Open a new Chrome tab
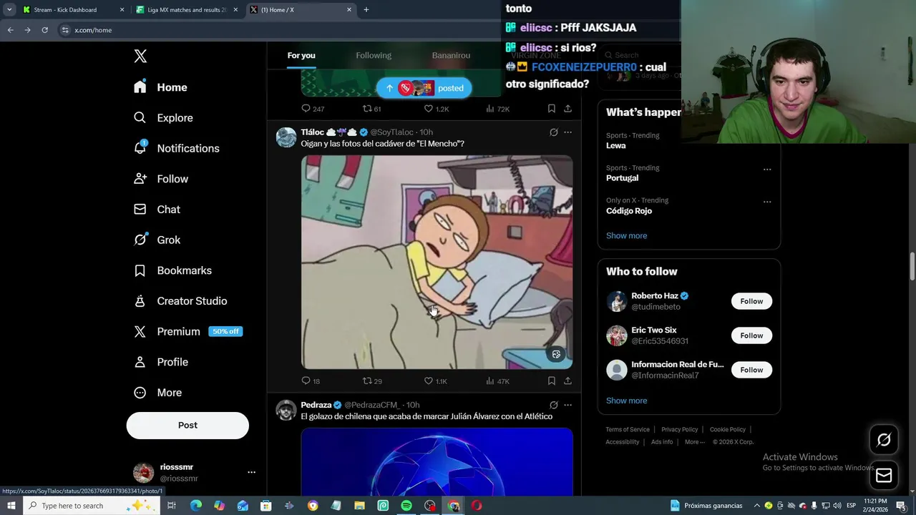916x515 pixels. coord(366,10)
